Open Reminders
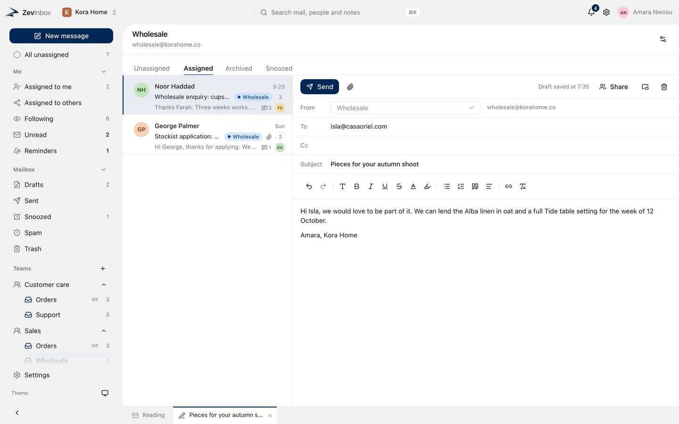Image resolution: width=679 pixels, height=424 pixels. [61, 151]
